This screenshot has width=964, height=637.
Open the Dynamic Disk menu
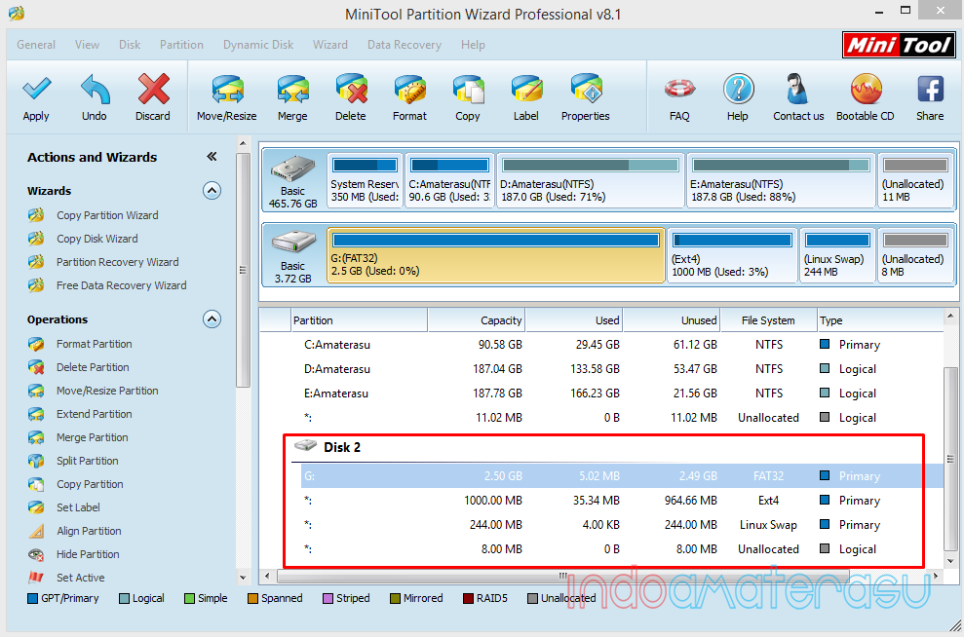coord(258,45)
